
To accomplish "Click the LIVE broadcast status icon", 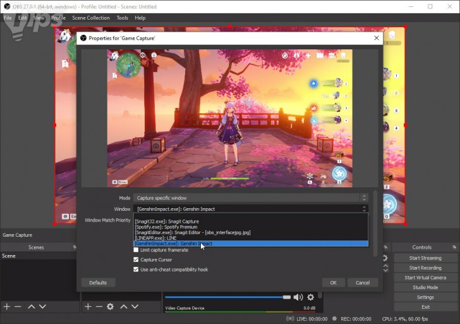I will click(x=290, y=319).
